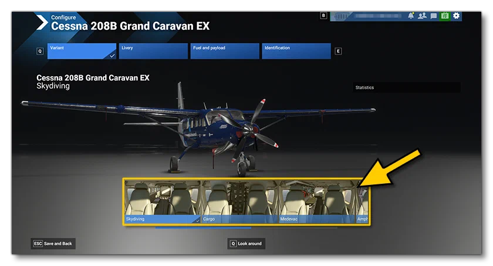The image size is (493, 266).
Task: Click the Look around button
Action: 246,243
